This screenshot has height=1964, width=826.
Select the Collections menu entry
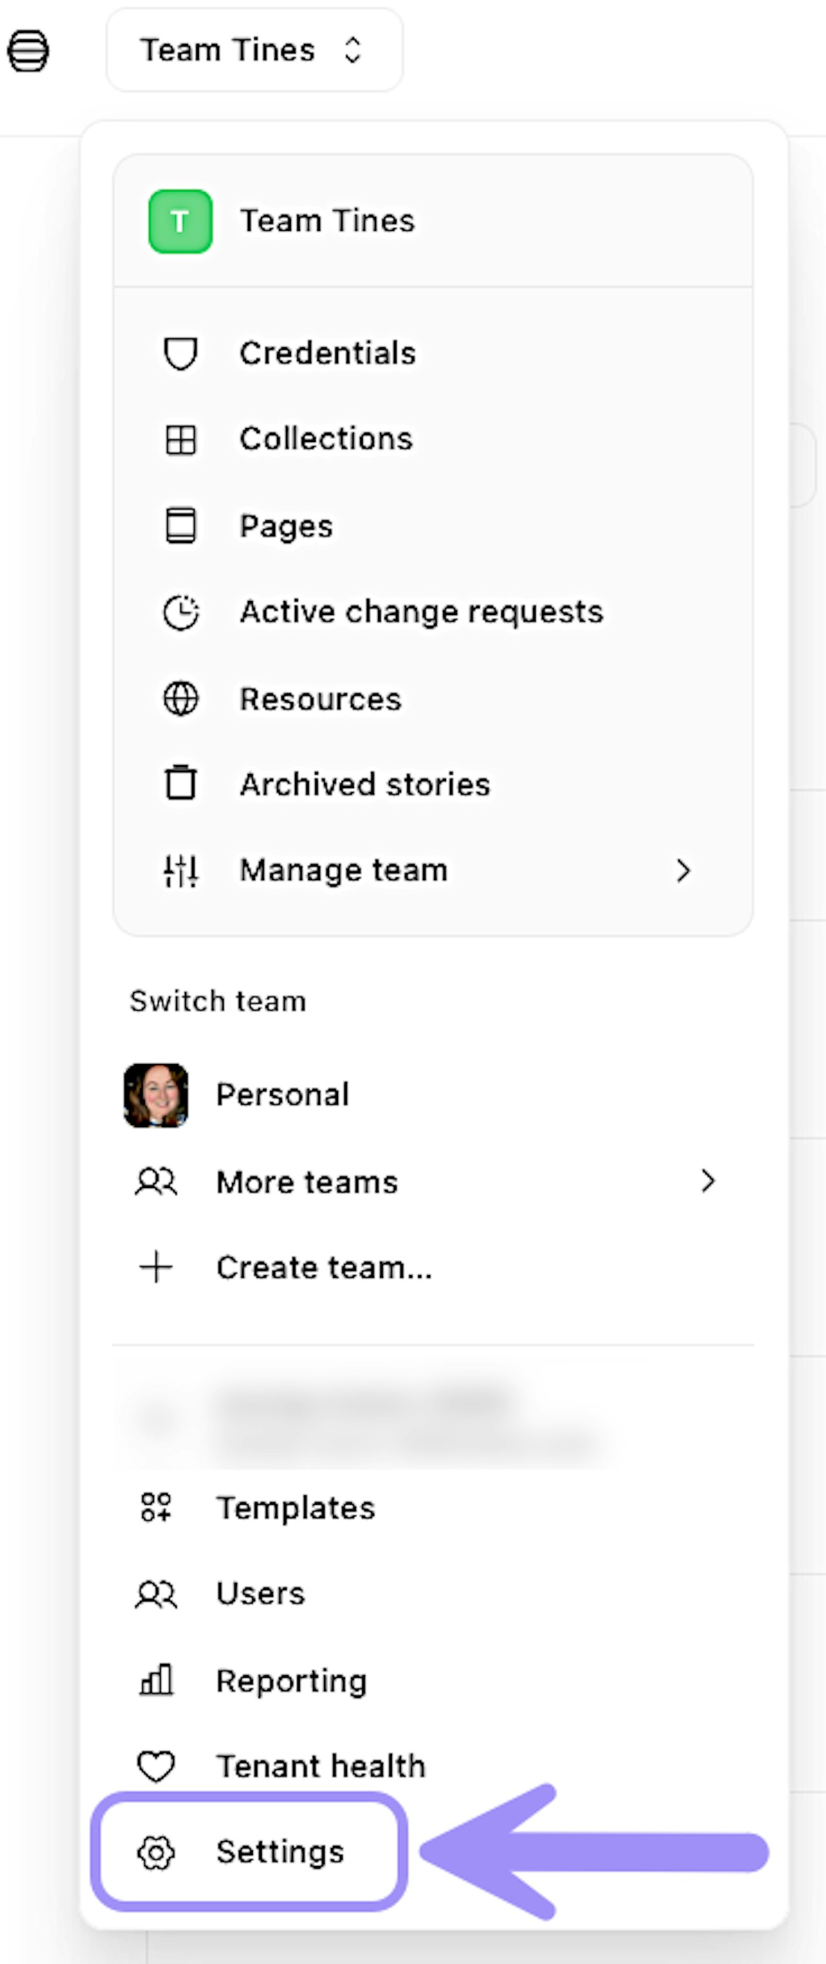click(x=326, y=440)
